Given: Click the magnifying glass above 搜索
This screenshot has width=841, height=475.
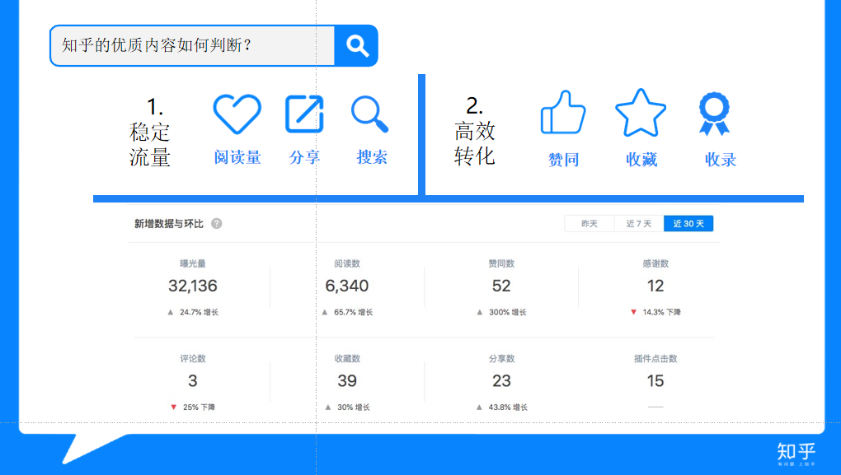Looking at the screenshot, I should [x=369, y=114].
